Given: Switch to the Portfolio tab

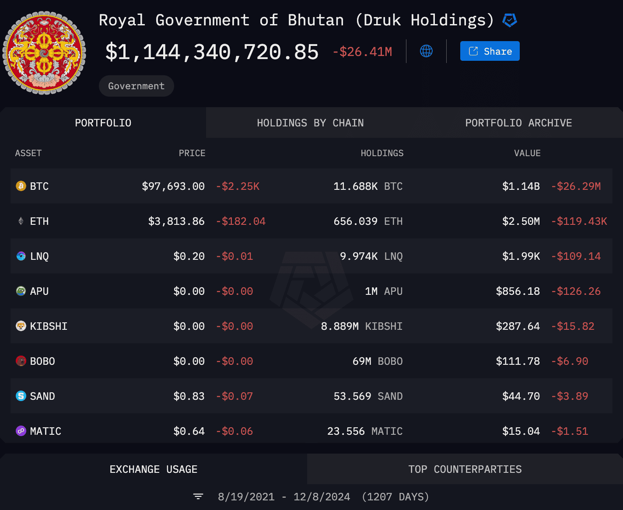Looking at the screenshot, I should (x=103, y=123).
